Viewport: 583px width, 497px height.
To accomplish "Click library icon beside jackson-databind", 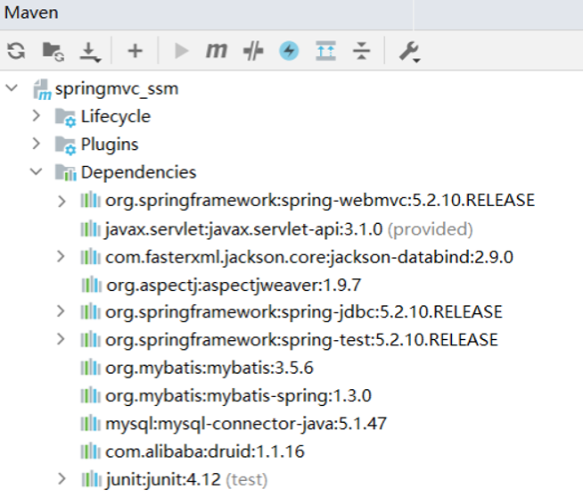I will [x=90, y=257].
